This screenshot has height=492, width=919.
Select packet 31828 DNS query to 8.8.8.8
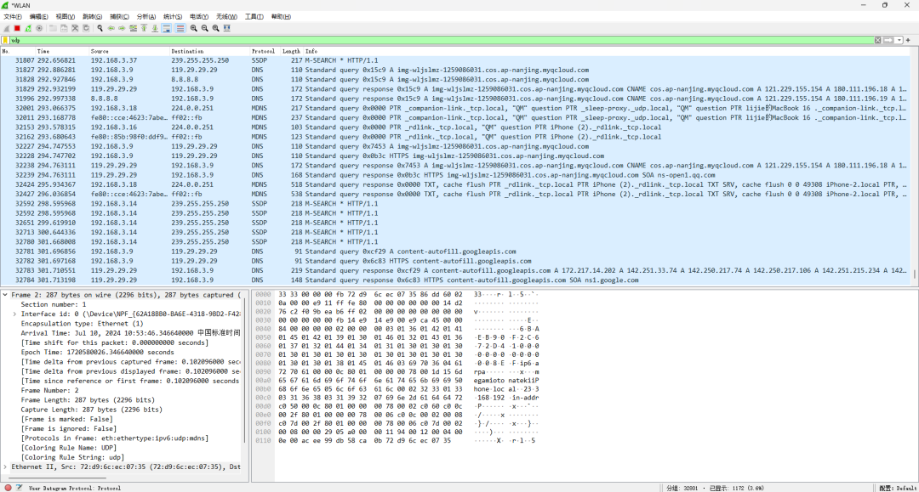[454, 80]
